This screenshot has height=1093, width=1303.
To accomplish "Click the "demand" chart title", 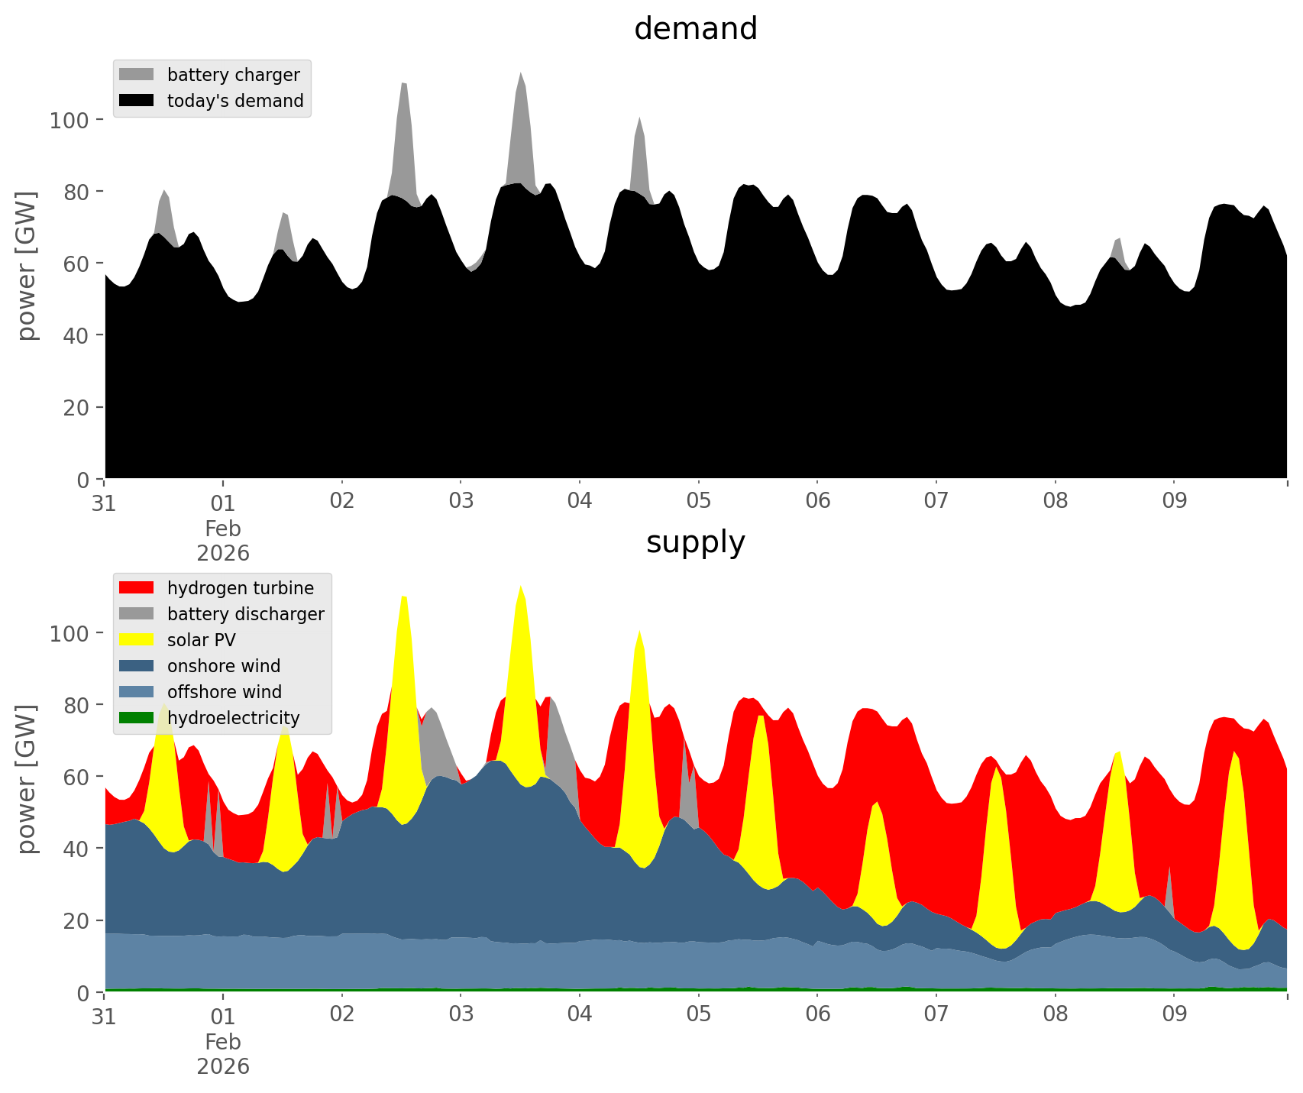I will point(695,29).
